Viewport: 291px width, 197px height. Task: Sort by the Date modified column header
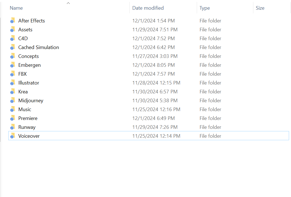(x=148, y=8)
